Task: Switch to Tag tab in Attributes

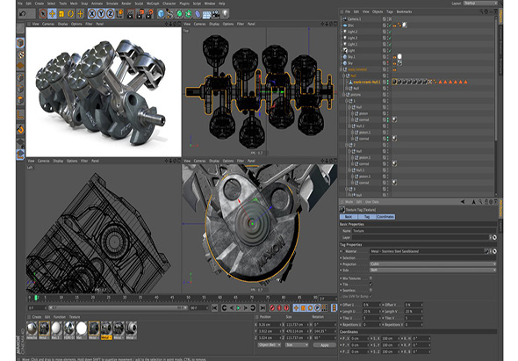Action: pyautogui.click(x=367, y=217)
